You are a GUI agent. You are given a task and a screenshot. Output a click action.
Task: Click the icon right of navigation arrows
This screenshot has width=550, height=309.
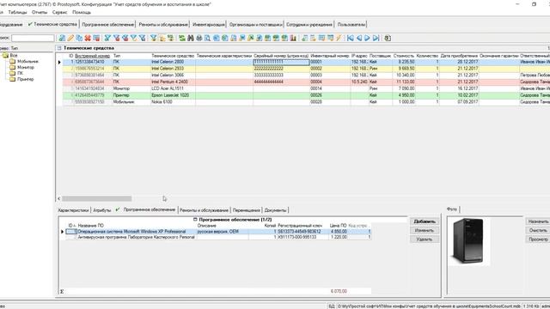pyautogui.click(x=388, y=38)
